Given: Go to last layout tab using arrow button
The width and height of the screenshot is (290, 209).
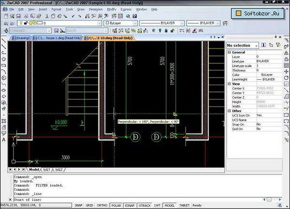Looking at the screenshot, I should [24, 169].
